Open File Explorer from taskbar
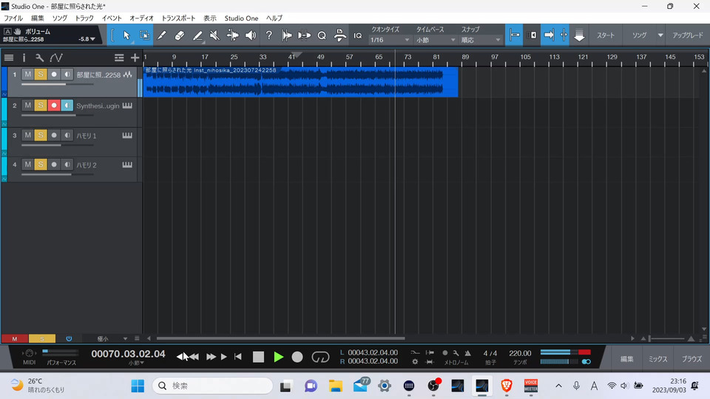This screenshot has height=399, width=710. pyautogui.click(x=336, y=386)
